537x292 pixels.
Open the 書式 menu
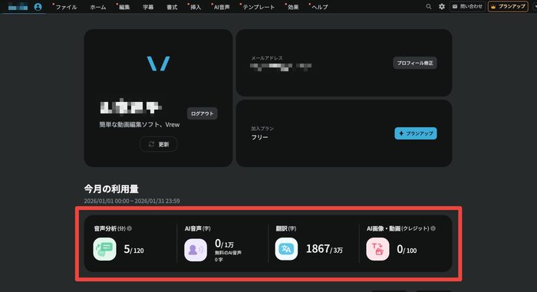tap(172, 7)
